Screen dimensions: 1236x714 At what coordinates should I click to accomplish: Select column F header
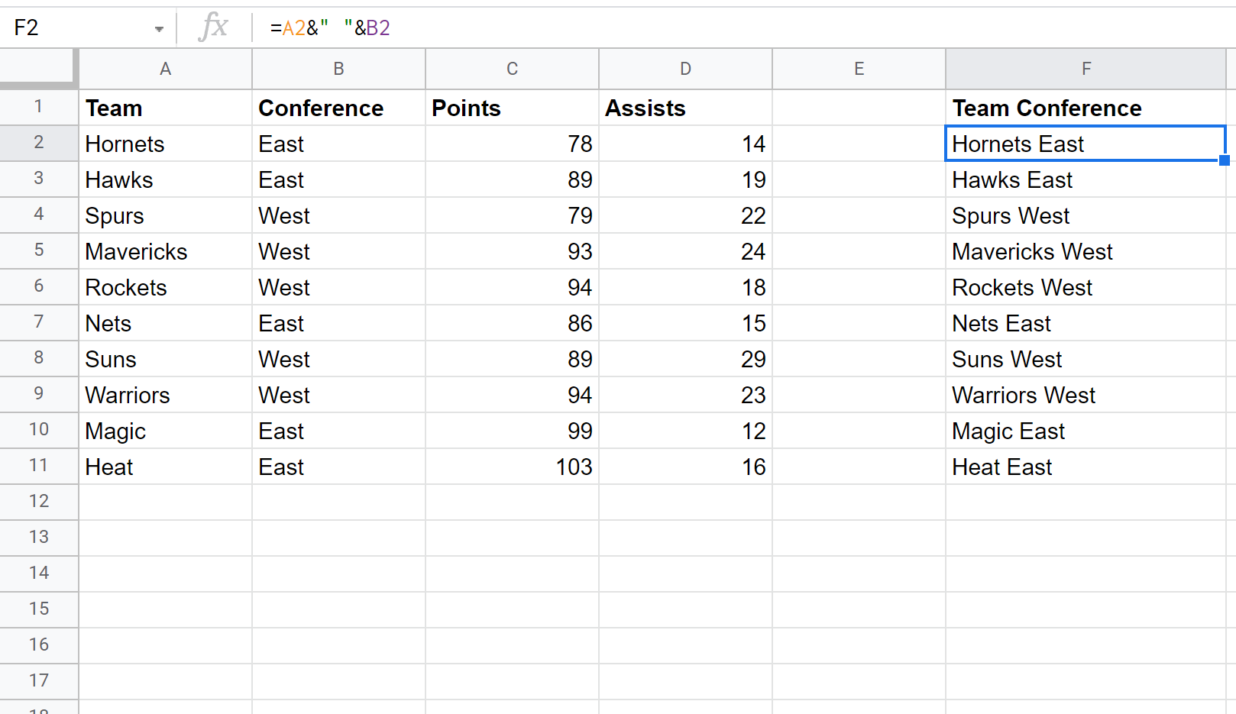click(1086, 69)
